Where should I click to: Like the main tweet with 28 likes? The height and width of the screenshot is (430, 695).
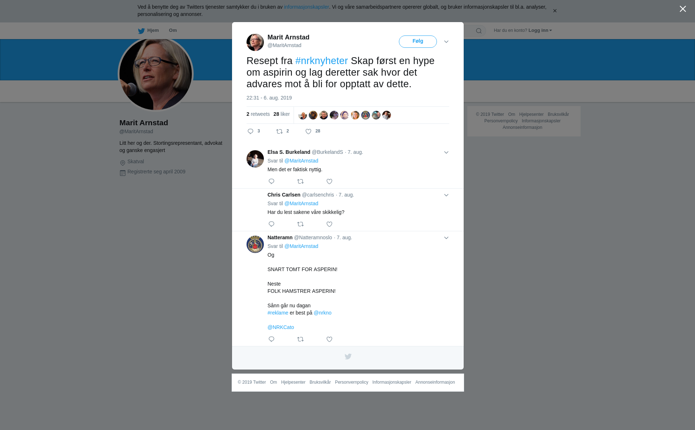[308, 131]
